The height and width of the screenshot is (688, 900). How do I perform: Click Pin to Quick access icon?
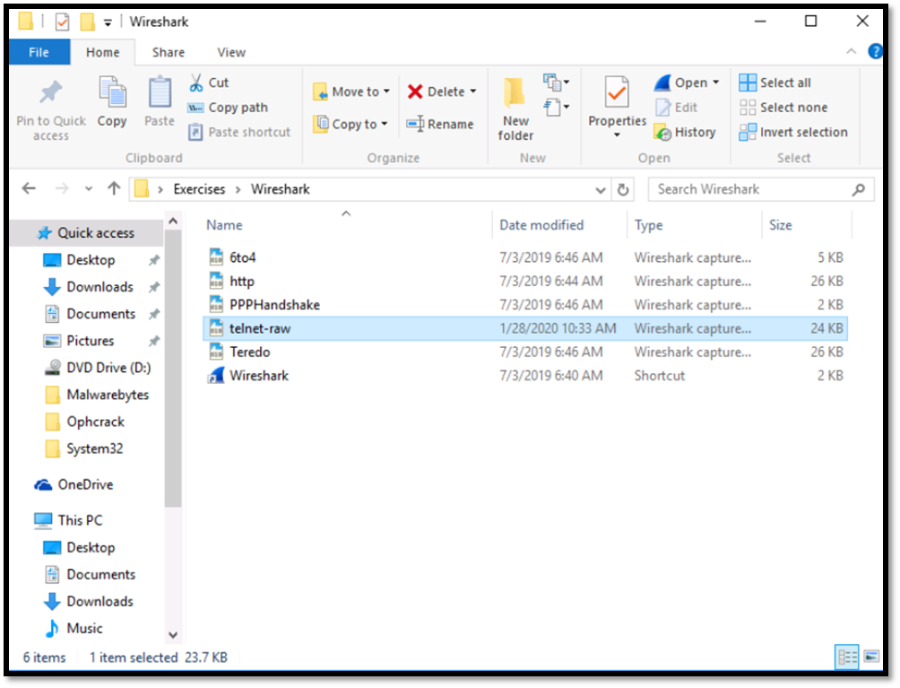click(x=50, y=91)
